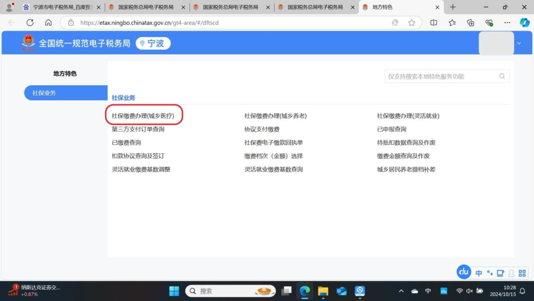The image size is (534, 301).
Task: Show hidden system tray icons
Action: (x=401, y=291)
